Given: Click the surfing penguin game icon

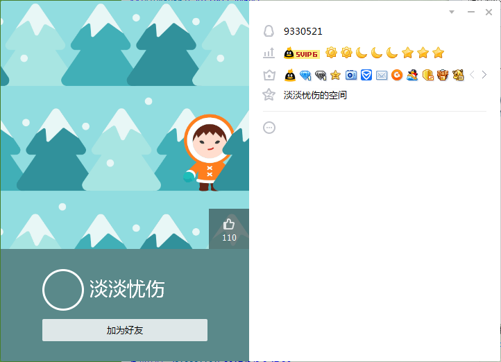Looking at the screenshot, I should tap(412, 75).
